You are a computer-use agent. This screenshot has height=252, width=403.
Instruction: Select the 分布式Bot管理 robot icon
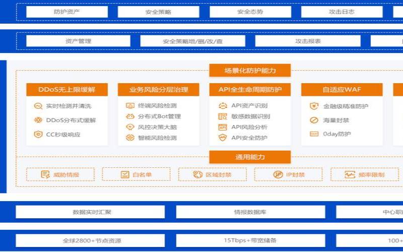130,116
